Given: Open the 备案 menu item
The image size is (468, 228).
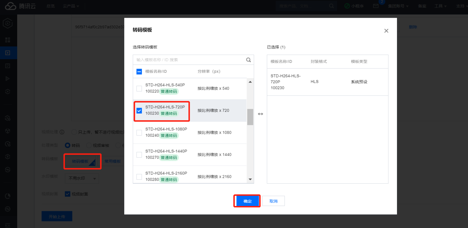Looking at the screenshot, I should (x=422, y=6).
